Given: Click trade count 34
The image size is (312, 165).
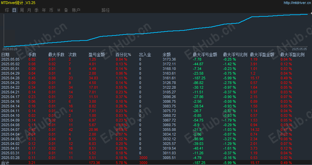Looking at the screenshot, I should click(71, 87).
